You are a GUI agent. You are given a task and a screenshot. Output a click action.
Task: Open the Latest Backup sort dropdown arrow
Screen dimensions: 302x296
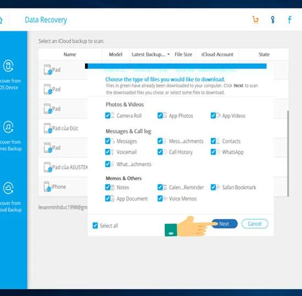pos(169,54)
